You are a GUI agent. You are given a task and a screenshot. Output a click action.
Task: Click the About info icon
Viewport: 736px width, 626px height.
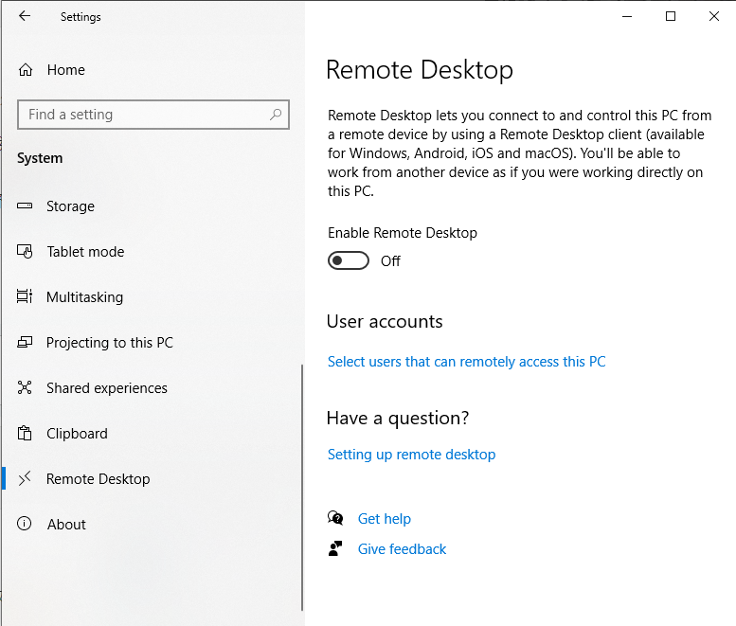coord(25,524)
